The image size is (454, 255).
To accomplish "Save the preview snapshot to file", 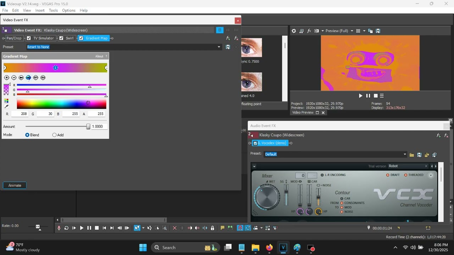I will 378,31.
